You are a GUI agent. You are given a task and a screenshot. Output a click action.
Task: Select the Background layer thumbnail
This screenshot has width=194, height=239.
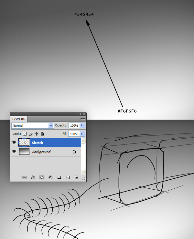pos(24,152)
